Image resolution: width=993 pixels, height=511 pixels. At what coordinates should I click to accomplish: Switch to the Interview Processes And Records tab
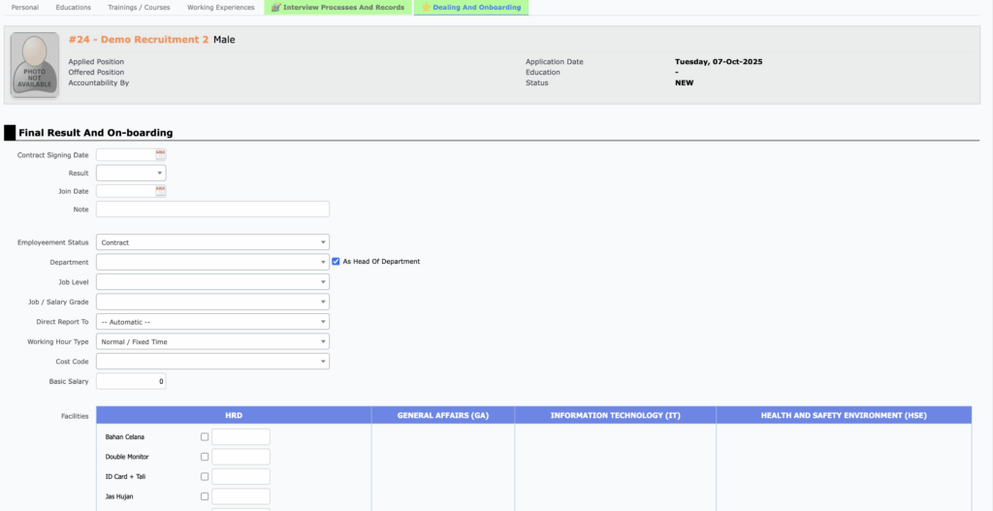(x=336, y=8)
